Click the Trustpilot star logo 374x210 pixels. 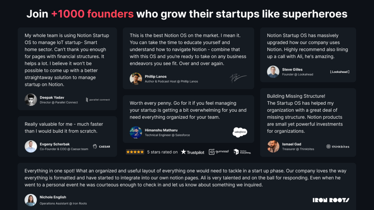[x=192, y=152]
